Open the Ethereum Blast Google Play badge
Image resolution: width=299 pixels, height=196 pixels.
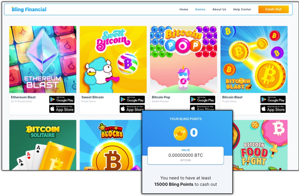point(62,99)
